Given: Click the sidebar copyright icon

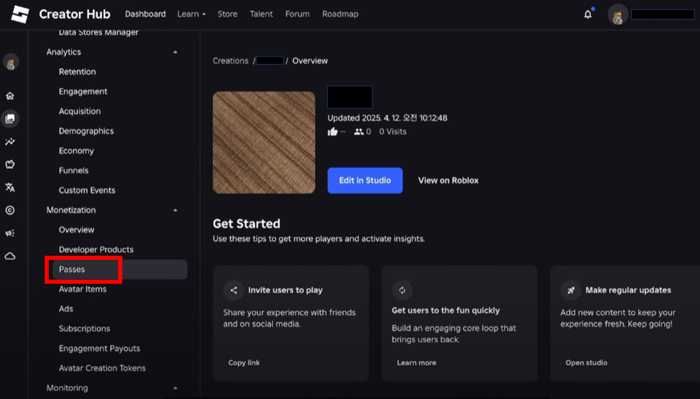Looking at the screenshot, I should (x=10, y=210).
